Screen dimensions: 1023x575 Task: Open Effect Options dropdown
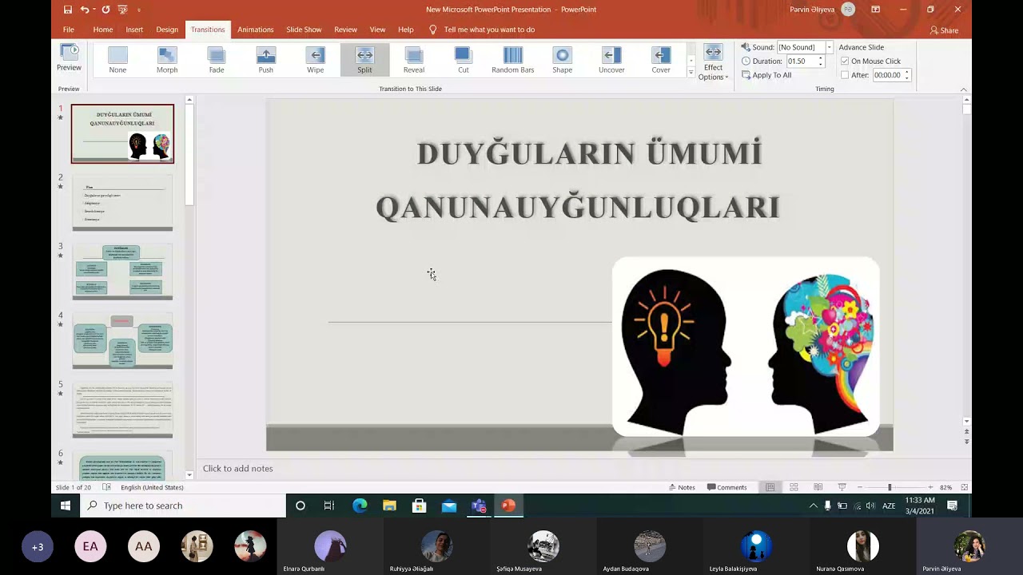(x=713, y=62)
